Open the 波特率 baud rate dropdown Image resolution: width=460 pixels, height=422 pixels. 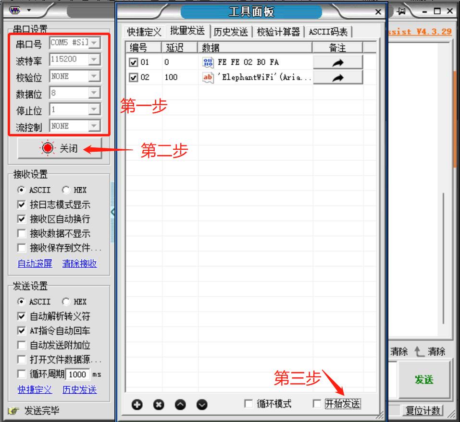pyautogui.click(x=94, y=60)
